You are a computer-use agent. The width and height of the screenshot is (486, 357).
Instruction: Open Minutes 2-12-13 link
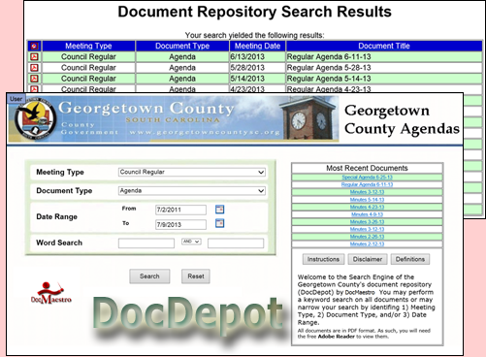pyautogui.click(x=367, y=244)
